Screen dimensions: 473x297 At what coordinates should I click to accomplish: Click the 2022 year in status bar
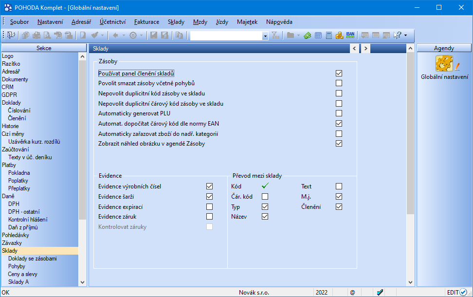pos(322,292)
